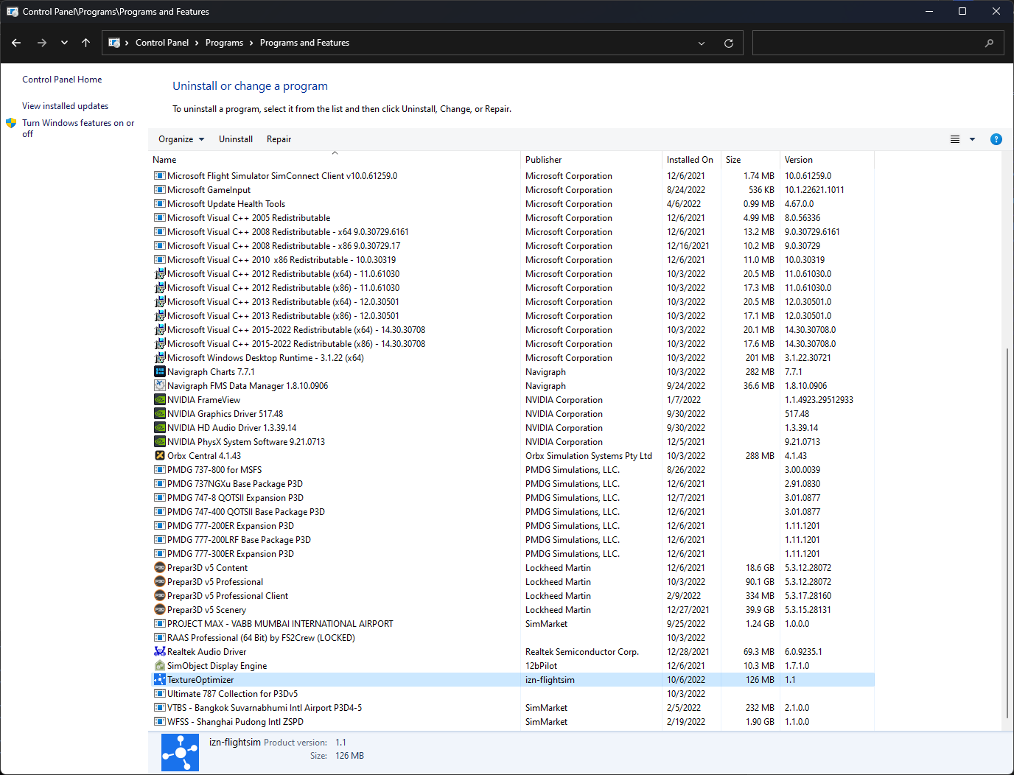
Task: Click the Visual C++ 2012 Redistributable (x64) installer icon
Action: [159, 274]
